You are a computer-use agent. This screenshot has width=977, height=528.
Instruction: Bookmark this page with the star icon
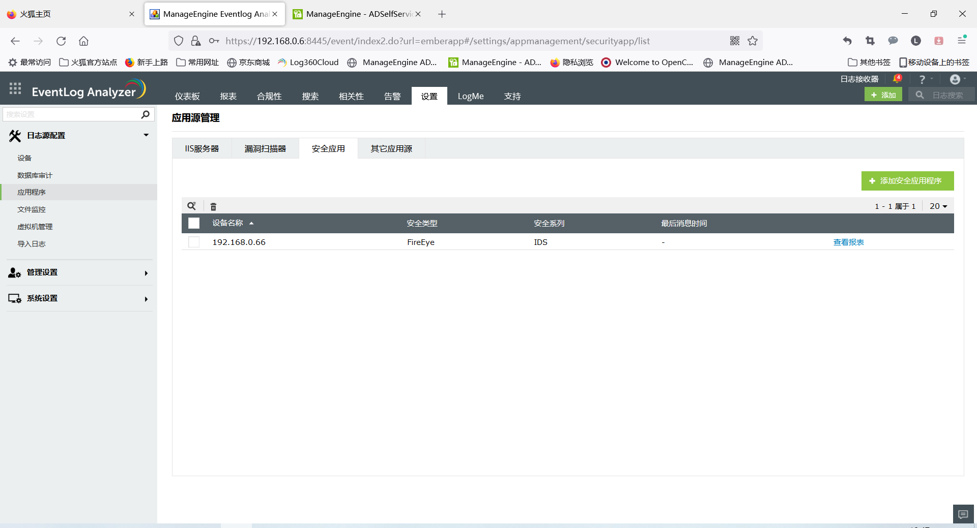(x=753, y=41)
